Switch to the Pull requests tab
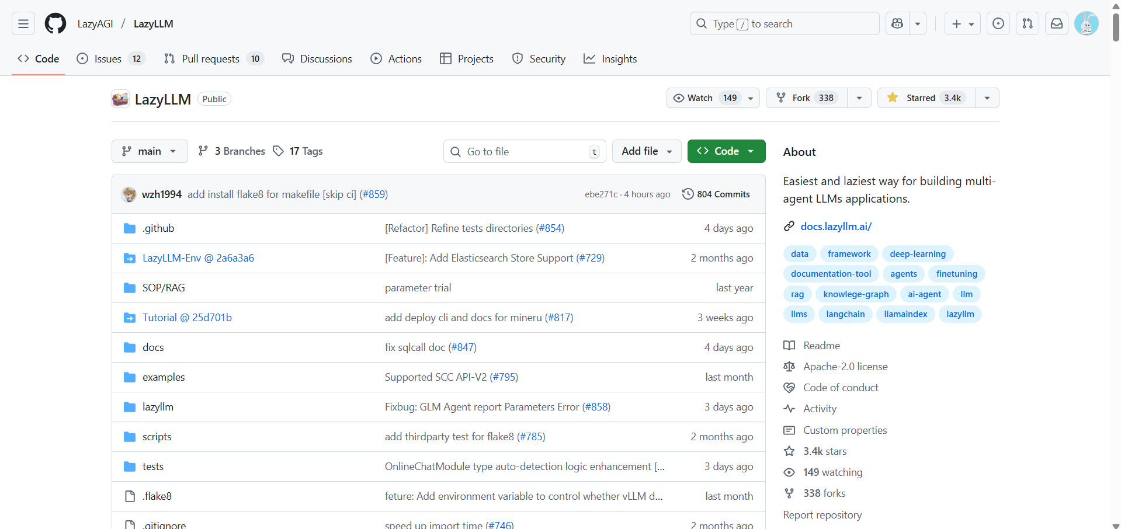The image size is (1121, 529). 214,59
